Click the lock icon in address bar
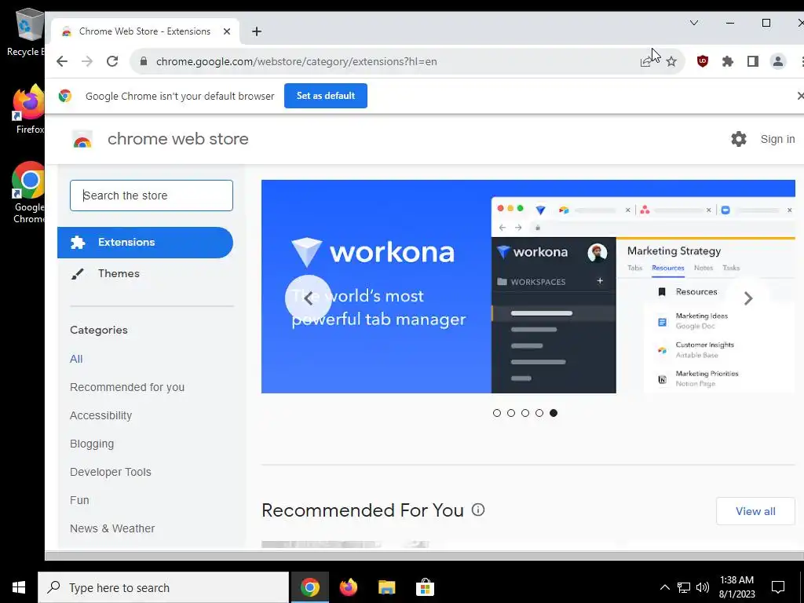804x603 pixels. pos(144,61)
